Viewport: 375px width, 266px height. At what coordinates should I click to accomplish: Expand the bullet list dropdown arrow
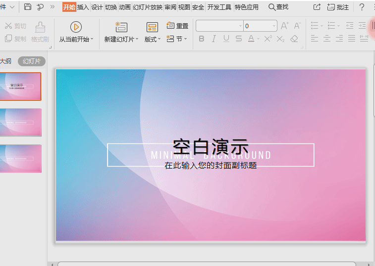321,26
